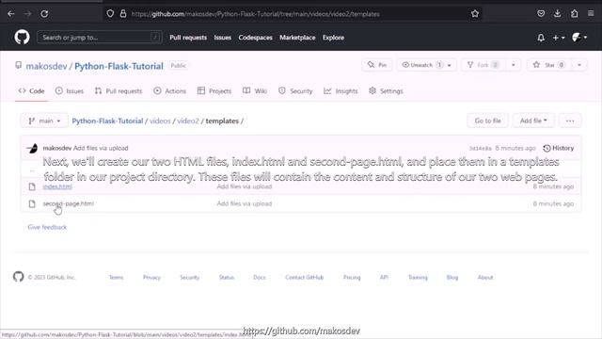Click the file icon beside second-page.html

click(32, 203)
